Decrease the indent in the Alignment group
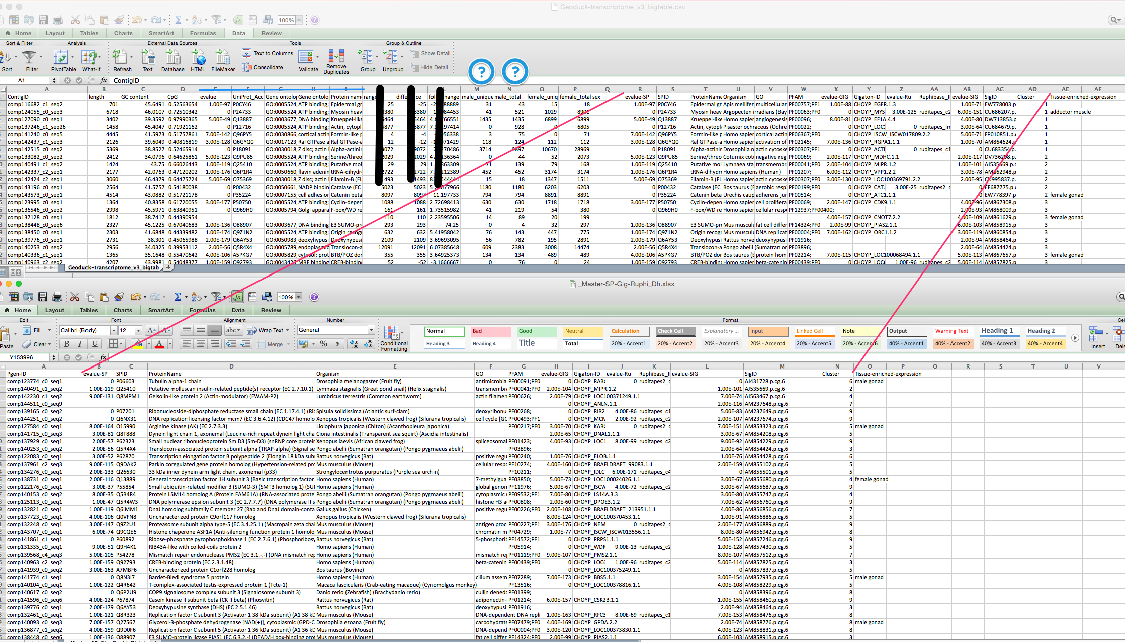This screenshot has height=642, width=1125. click(x=231, y=344)
